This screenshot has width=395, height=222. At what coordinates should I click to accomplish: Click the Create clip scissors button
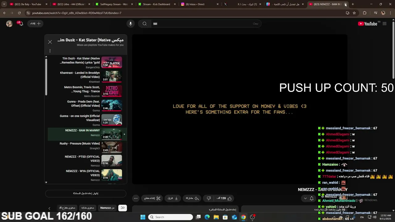152,198
